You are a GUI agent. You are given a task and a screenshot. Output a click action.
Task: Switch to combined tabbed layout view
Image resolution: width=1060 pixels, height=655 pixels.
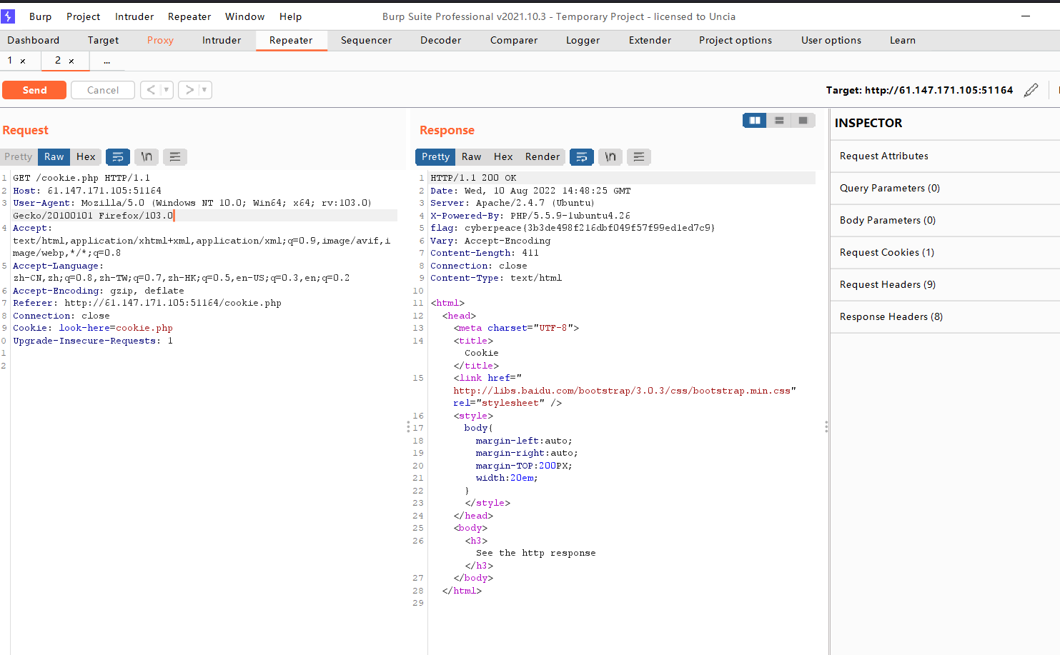[803, 121]
